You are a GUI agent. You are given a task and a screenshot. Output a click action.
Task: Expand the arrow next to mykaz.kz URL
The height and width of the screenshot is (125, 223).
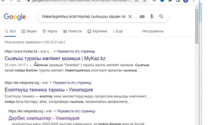click(x=54, y=51)
